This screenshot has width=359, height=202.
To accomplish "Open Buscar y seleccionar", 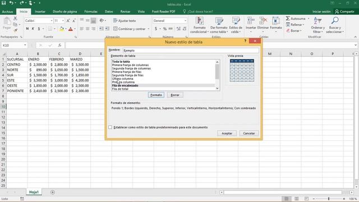I will pyautogui.click(x=335, y=25).
